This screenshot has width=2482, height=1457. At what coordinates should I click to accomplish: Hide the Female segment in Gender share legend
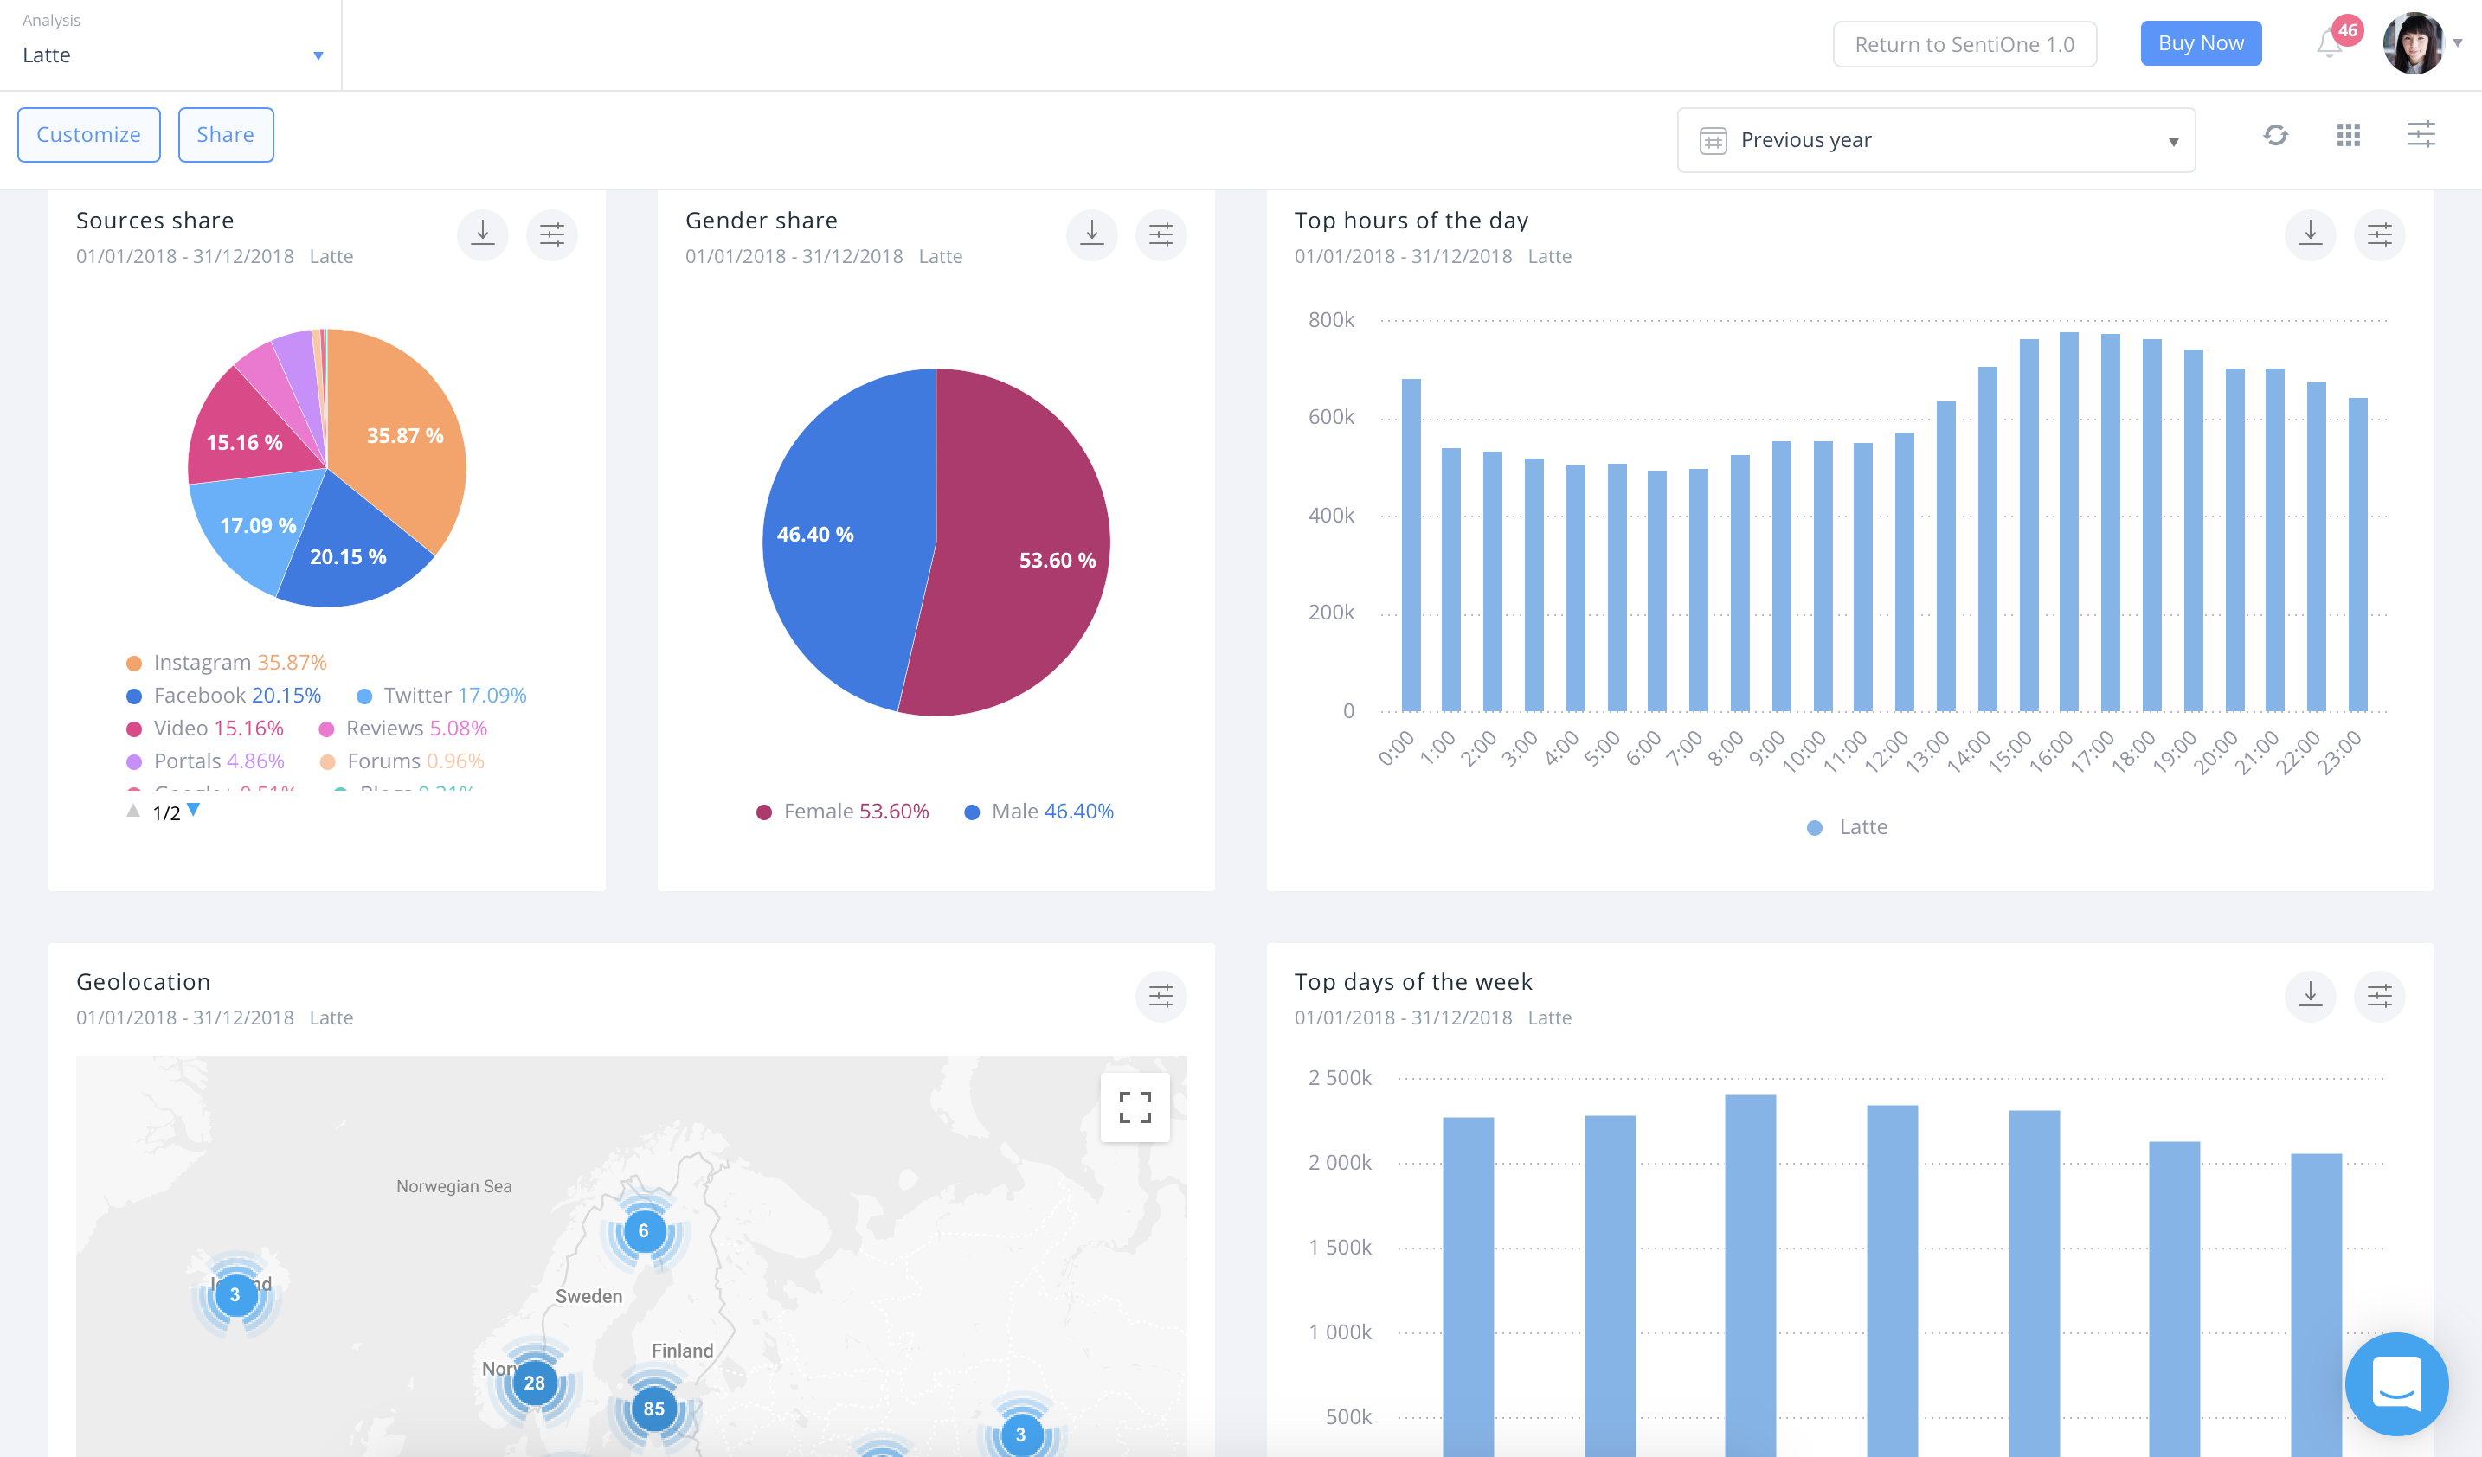point(842,812)
